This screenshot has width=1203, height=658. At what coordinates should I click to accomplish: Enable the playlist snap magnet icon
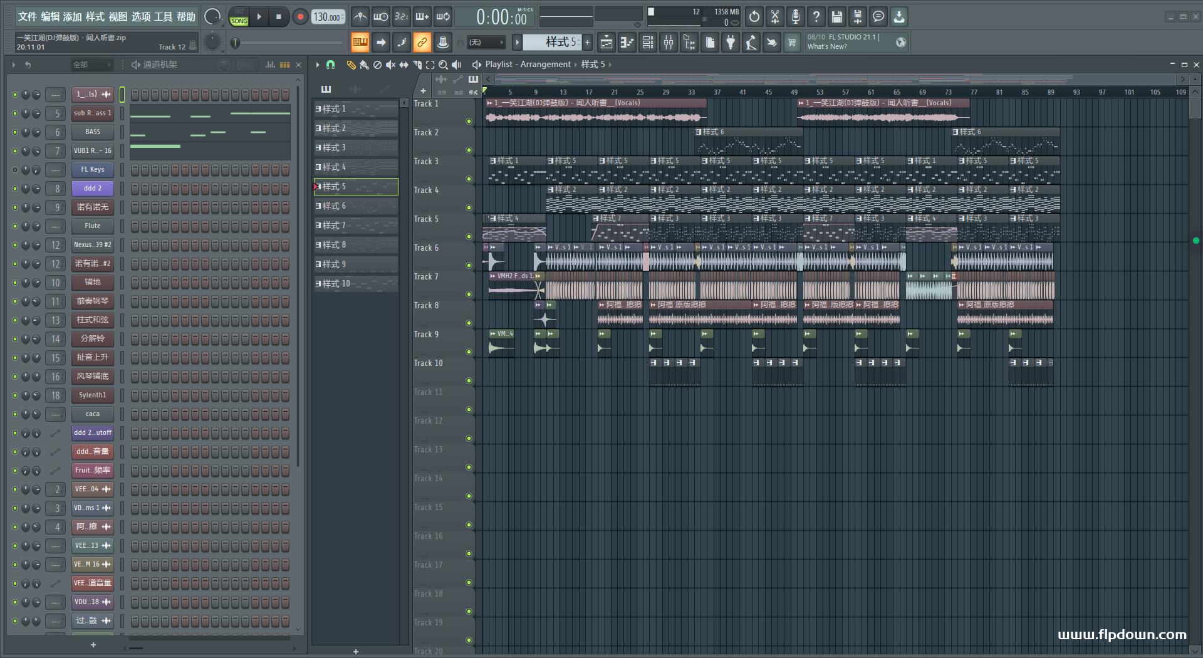(x=330, y=65)
